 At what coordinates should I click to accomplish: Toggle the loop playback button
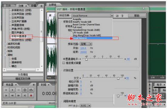click(x=31, y=90)
